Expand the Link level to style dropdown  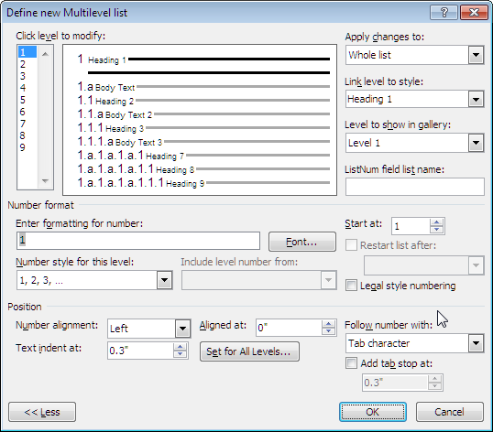tap(476, 99)
